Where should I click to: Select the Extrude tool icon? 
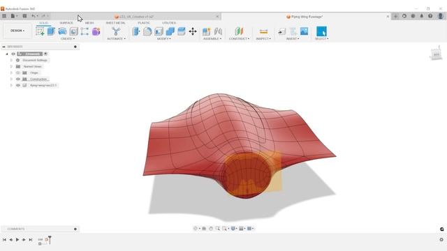click(51, 31)
